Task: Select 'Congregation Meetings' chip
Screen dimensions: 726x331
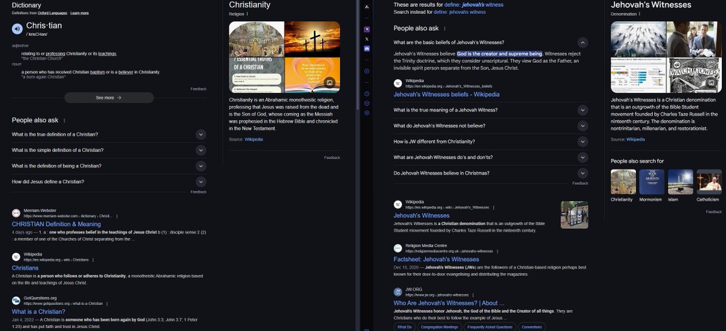Action: [x=439, y=327]
